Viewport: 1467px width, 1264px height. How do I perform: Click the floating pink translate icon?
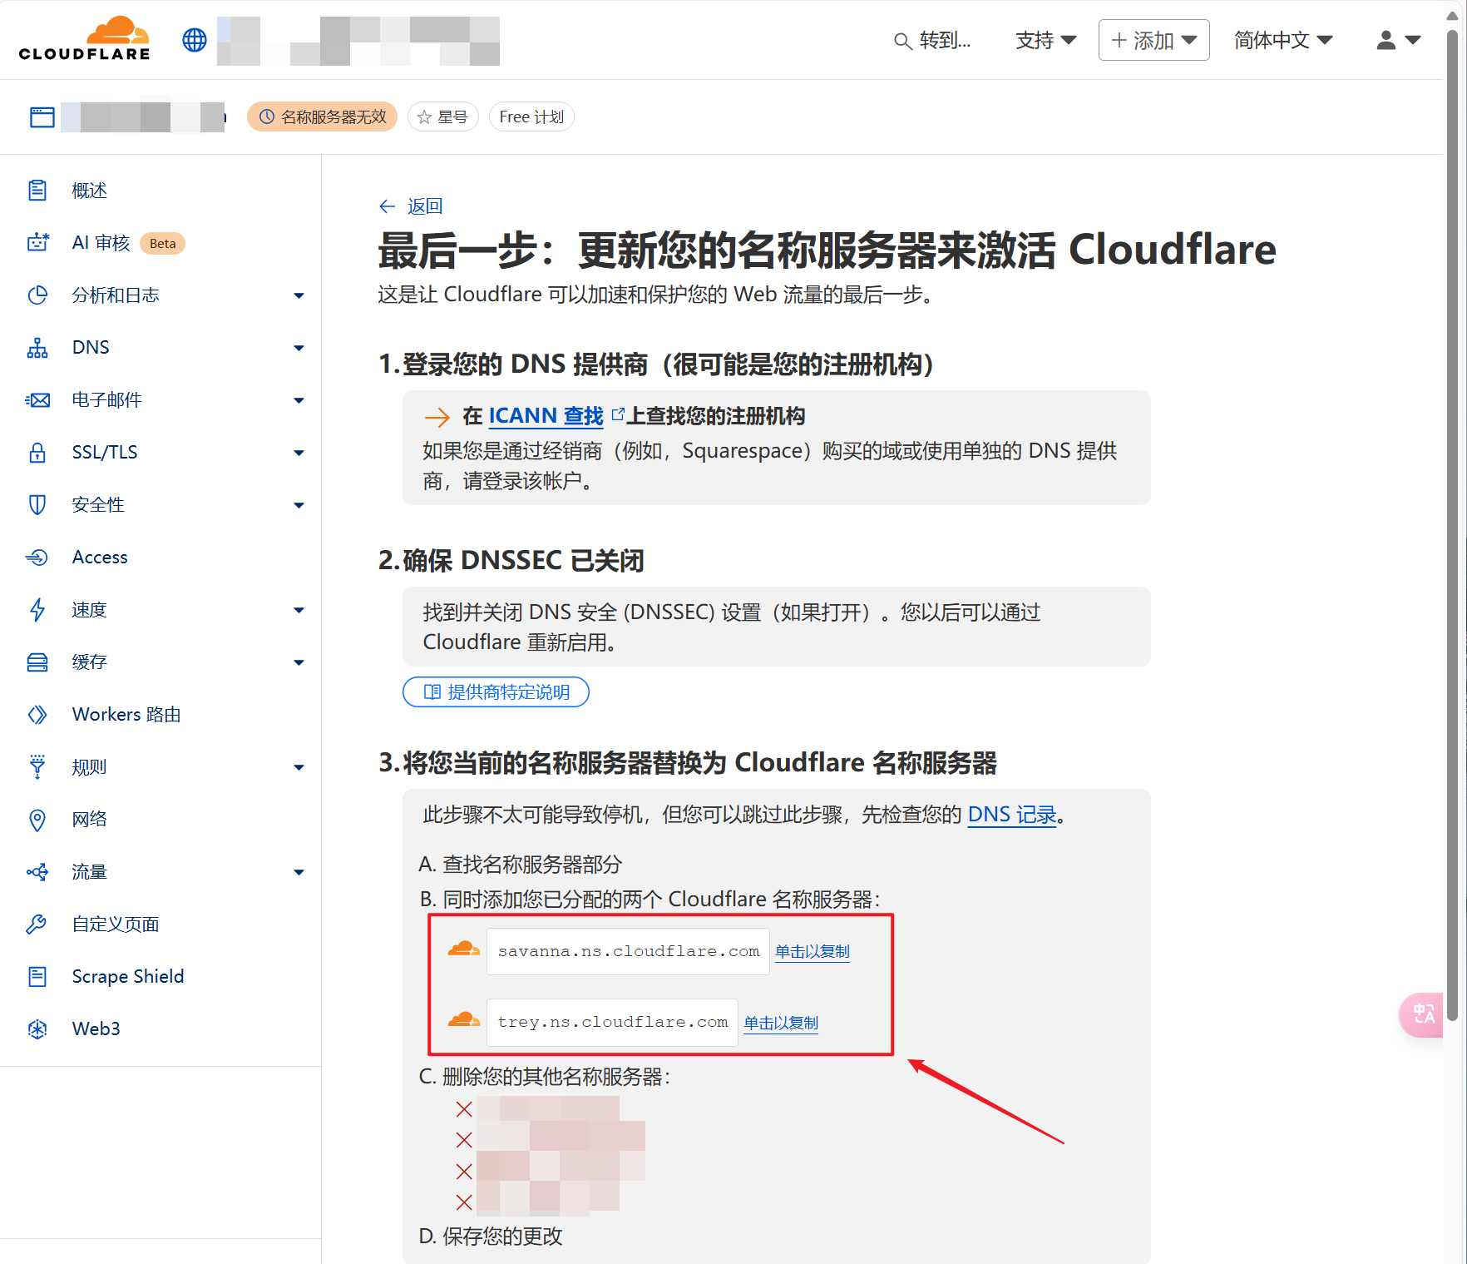pyautogui.click(x=1422, y=1014)
